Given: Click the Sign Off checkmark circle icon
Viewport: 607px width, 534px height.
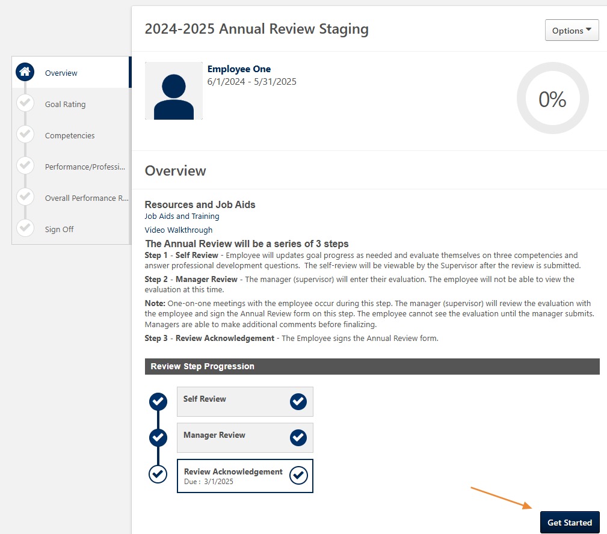Looking at the screenshot, I should (x=25, y=229).
